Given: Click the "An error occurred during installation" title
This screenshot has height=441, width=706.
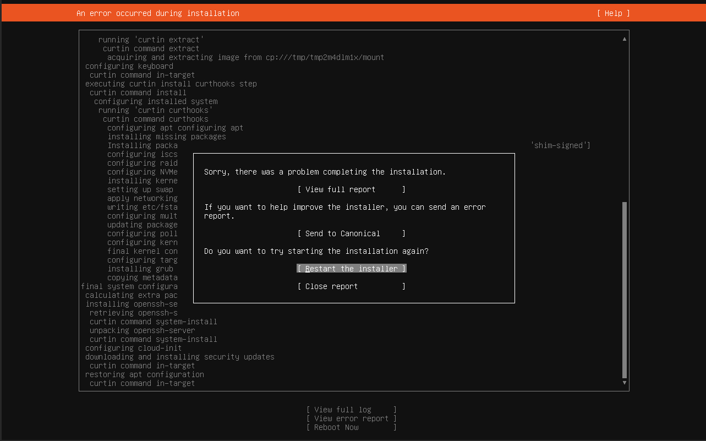Looking at the screenshot, I should click(157, 13).
